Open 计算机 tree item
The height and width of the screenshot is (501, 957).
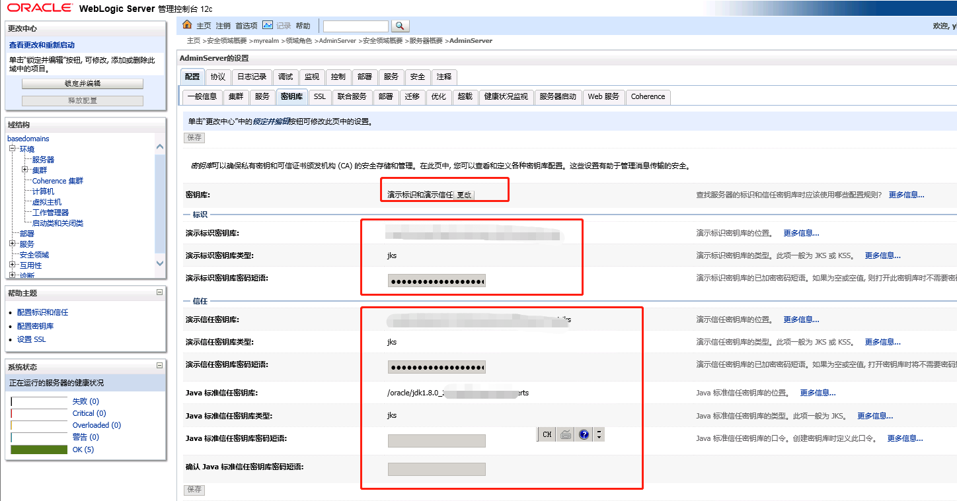coord(44,191)
